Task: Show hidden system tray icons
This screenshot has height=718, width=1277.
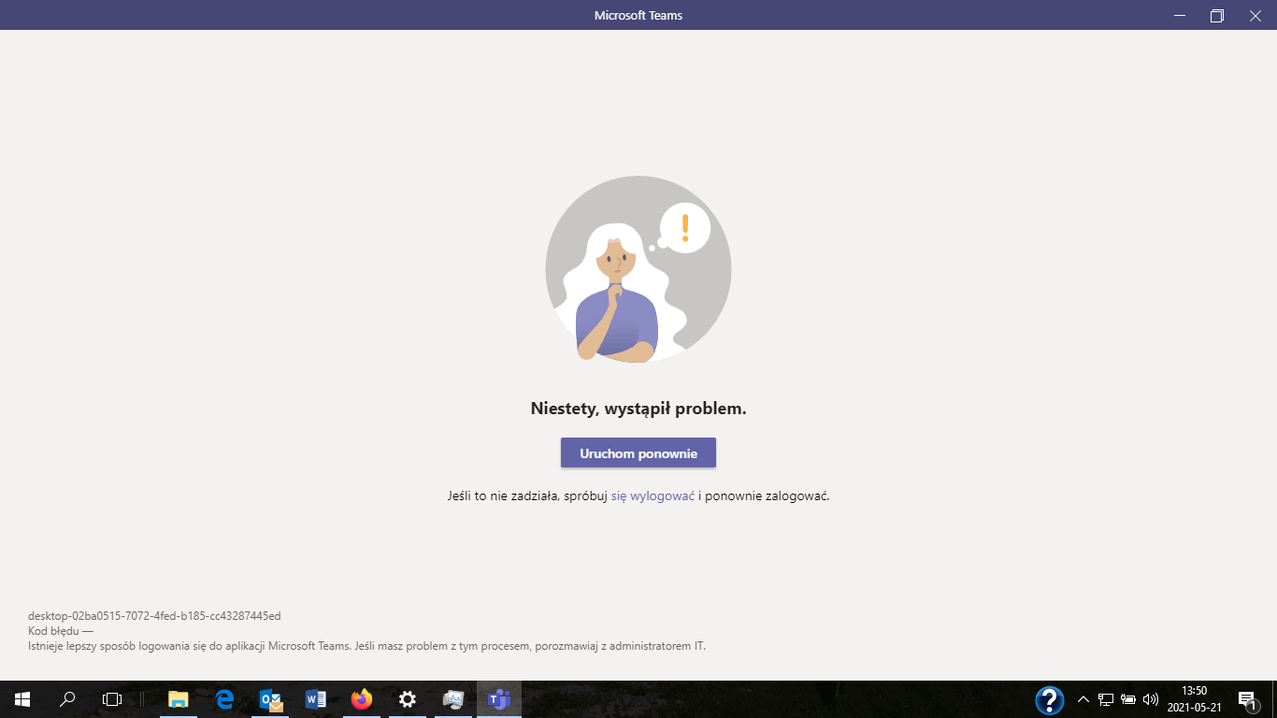Action: pos(1083,699)
